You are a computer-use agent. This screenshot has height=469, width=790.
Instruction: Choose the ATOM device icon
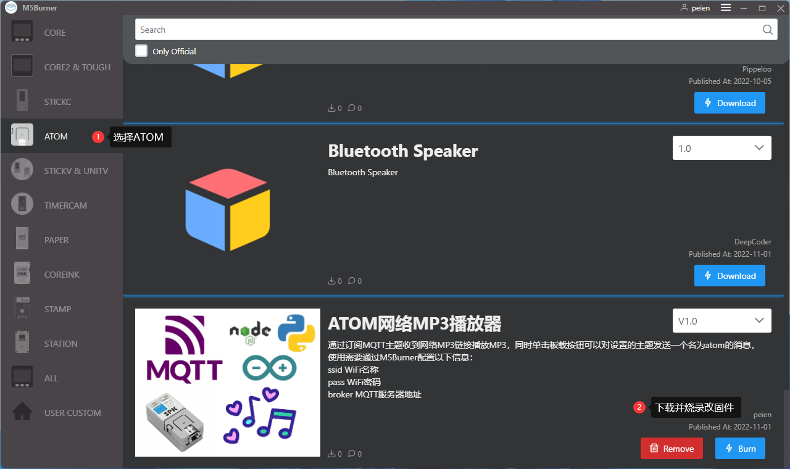coord(22,136)
